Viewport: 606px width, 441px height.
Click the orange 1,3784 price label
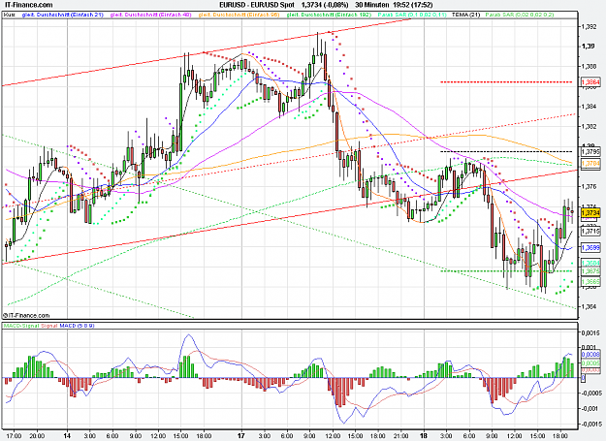tap(590, 164)
